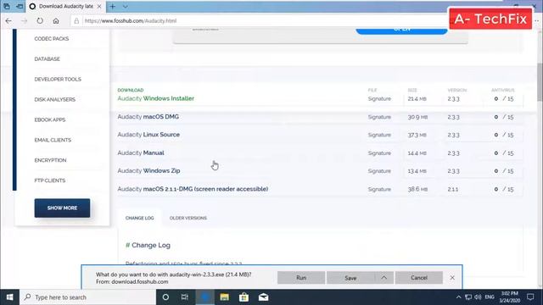Viewport: 543px width, 305px height.
Task: Open a new browser tab
Action: pyautogui.click(x=113, y=6)
